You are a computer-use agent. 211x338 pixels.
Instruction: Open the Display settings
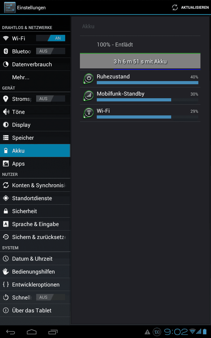click(35, 125)
